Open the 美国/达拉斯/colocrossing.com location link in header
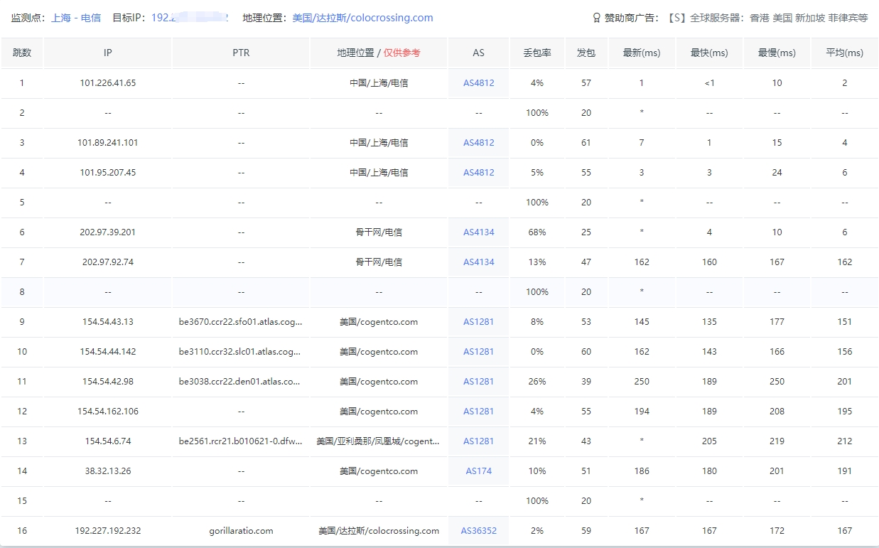879x548 pixels. [362, 18]
